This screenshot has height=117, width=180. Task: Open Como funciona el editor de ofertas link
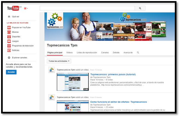tap(119, 102)
